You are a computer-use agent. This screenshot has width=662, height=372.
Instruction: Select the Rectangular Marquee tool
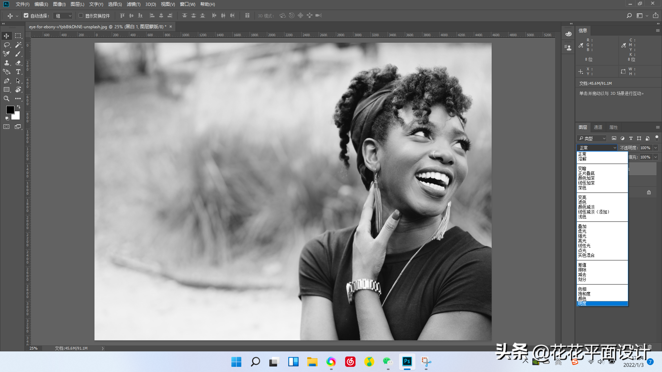18,36
